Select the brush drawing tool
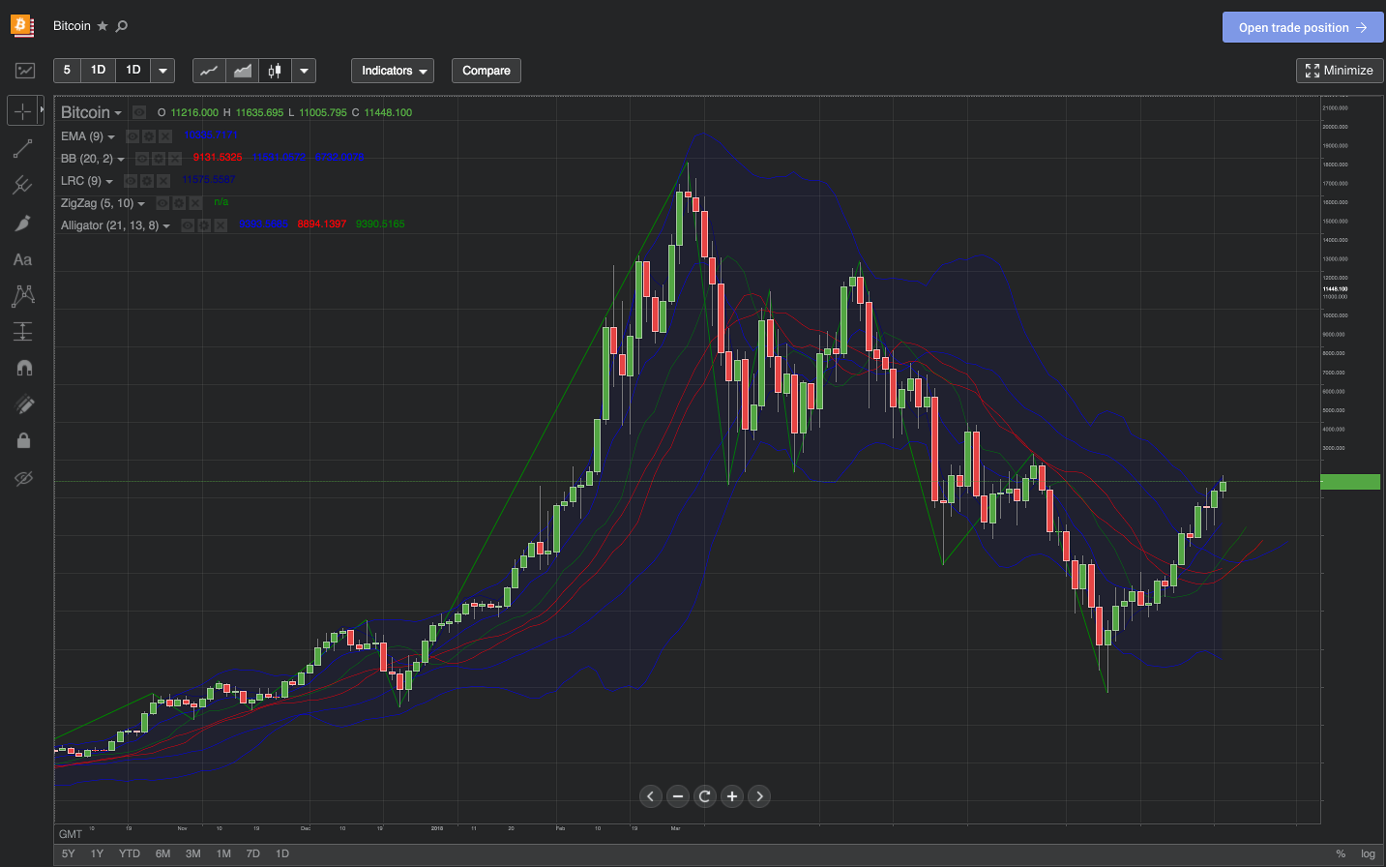 pyautogui.click(x=23, y=223)
